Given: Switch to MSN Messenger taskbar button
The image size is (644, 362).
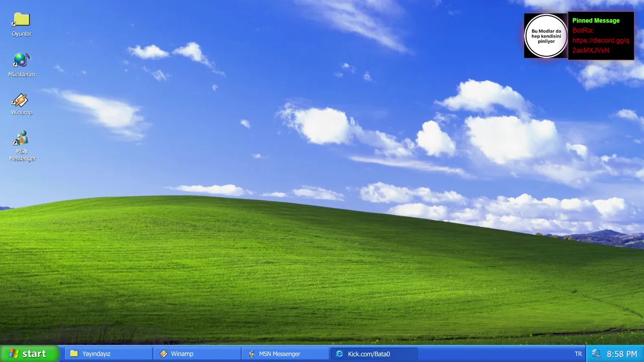Looking at the screenshot, I should (286, 354).
